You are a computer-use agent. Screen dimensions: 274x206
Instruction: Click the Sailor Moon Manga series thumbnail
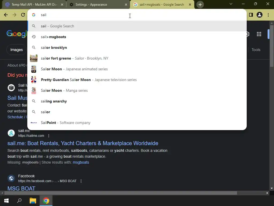[x=34, y=91]
